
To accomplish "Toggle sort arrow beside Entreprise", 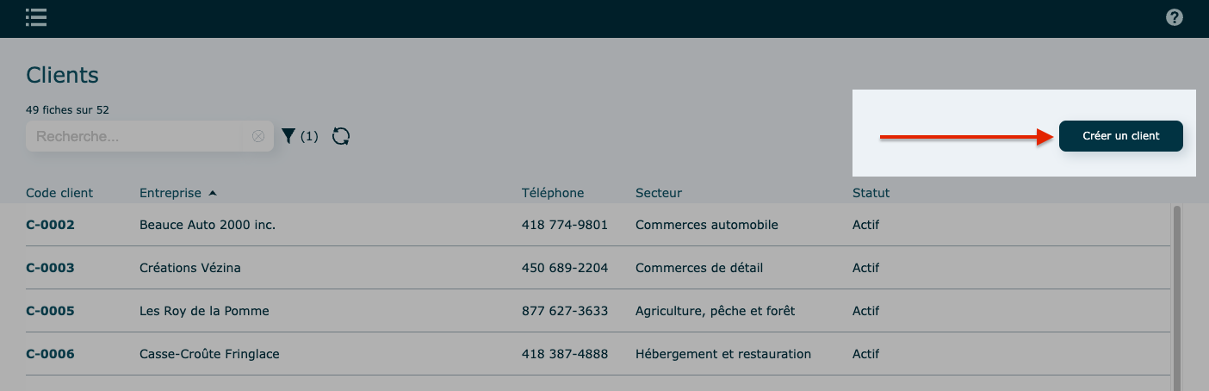I will pyautogui.click(x=213, y=193).
